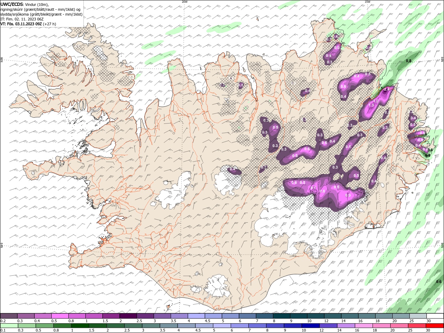Click the snow legend white swatch labelled 30
This screenshot has width=444, height=333.
(x=435, y=316)
